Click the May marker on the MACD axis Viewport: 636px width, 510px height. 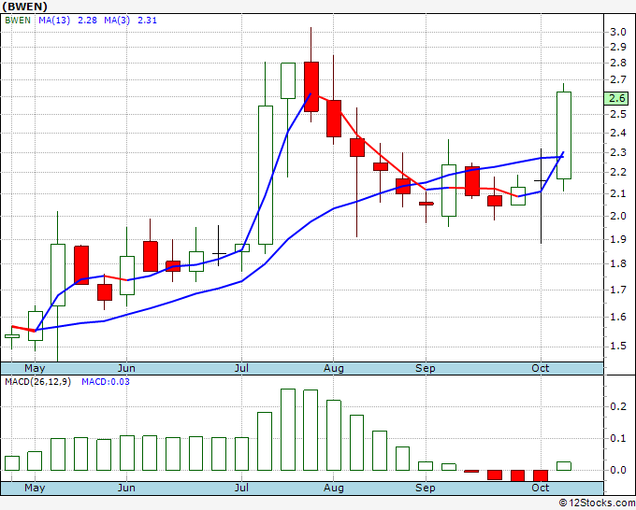[34, 488]
